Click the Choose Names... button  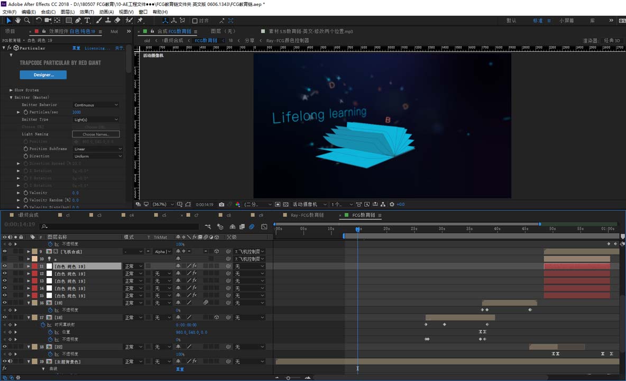(x=96, y=134)
